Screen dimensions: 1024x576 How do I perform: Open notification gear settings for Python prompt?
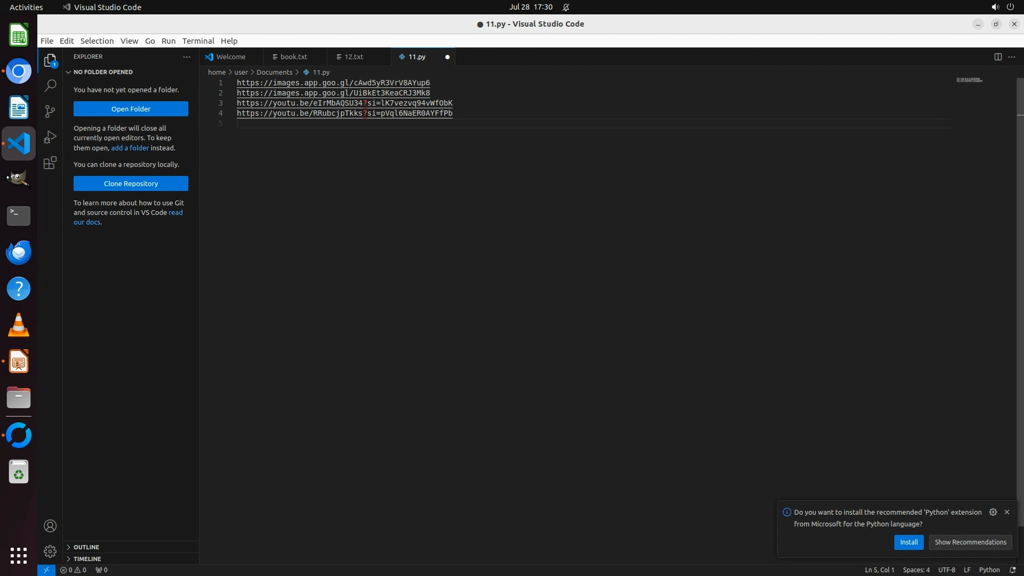(x=993, y=512)
